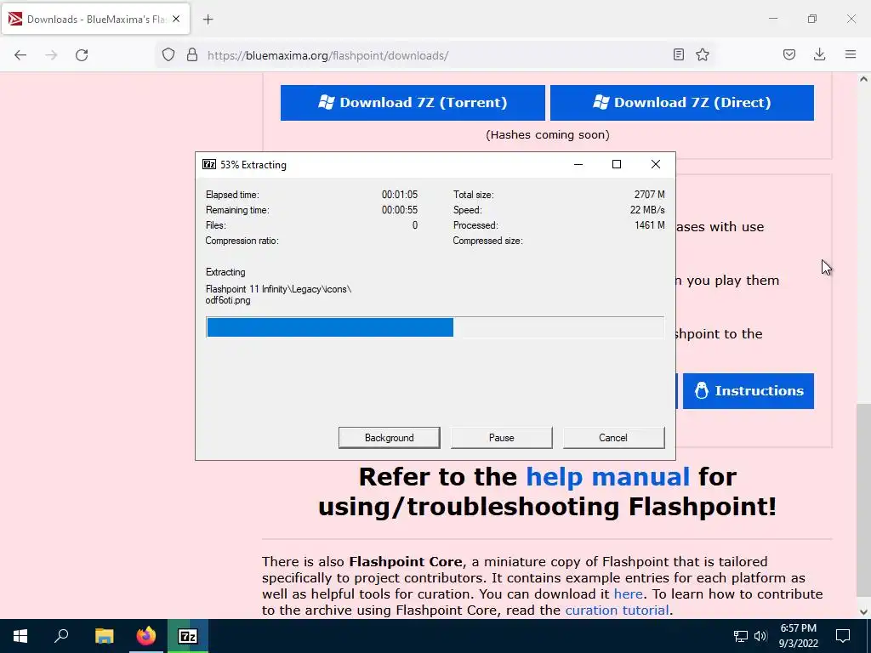Click the 'Compression ratio:' label

242,241
